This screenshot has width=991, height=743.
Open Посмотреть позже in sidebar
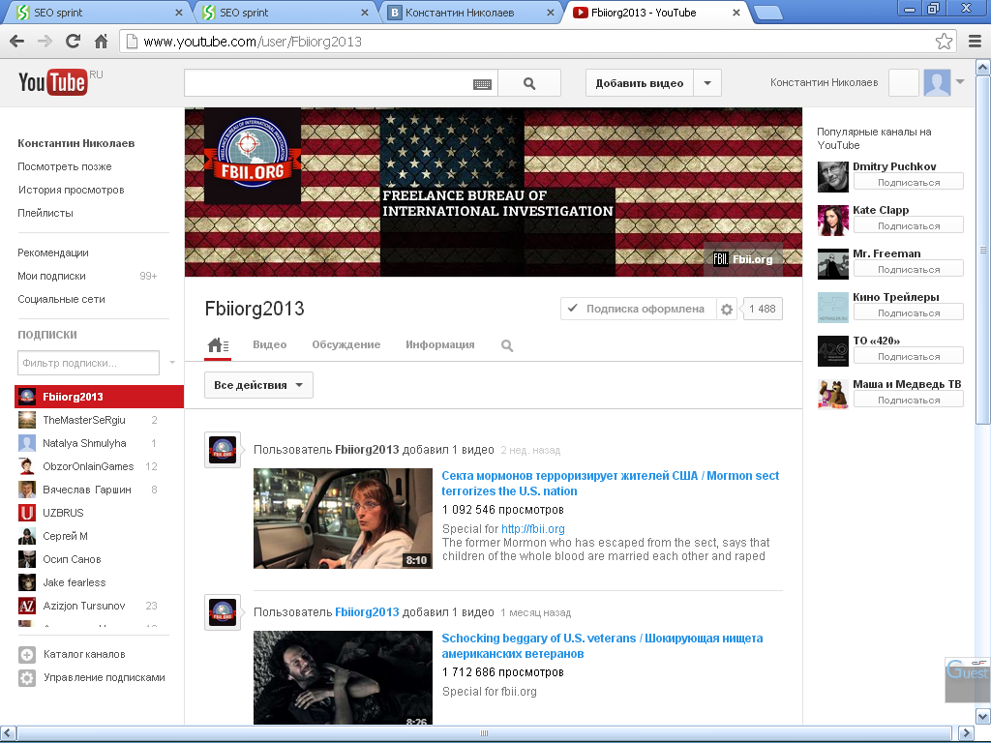(x=65, y=166)
